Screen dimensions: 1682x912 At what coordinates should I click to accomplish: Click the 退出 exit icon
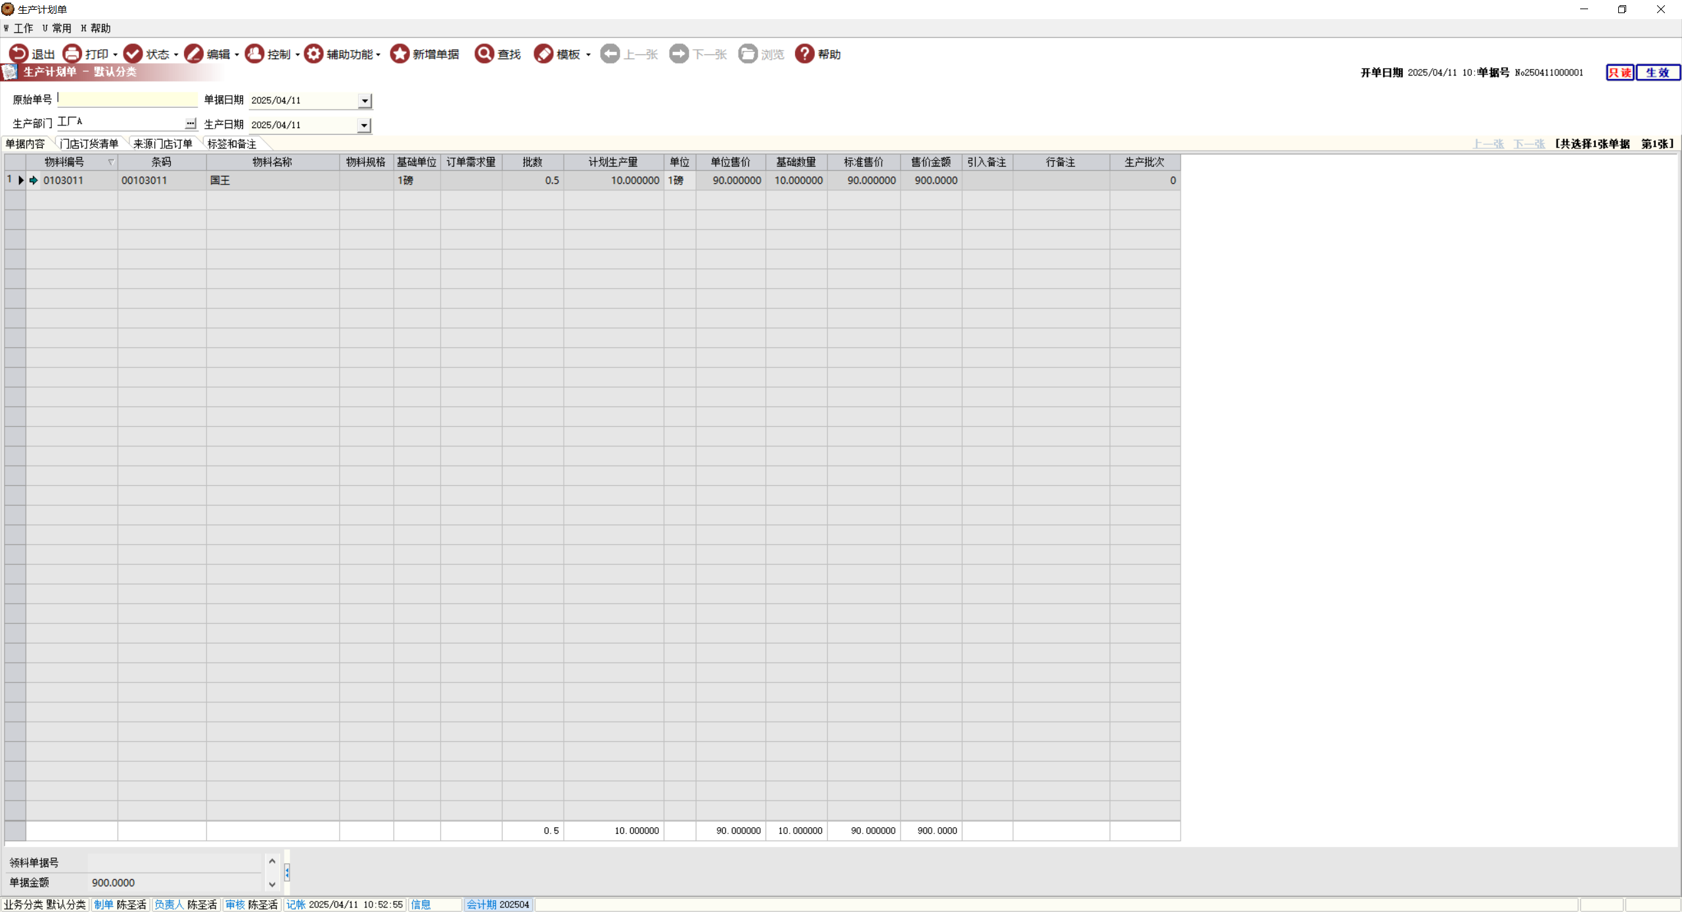(x=18, y=54)
